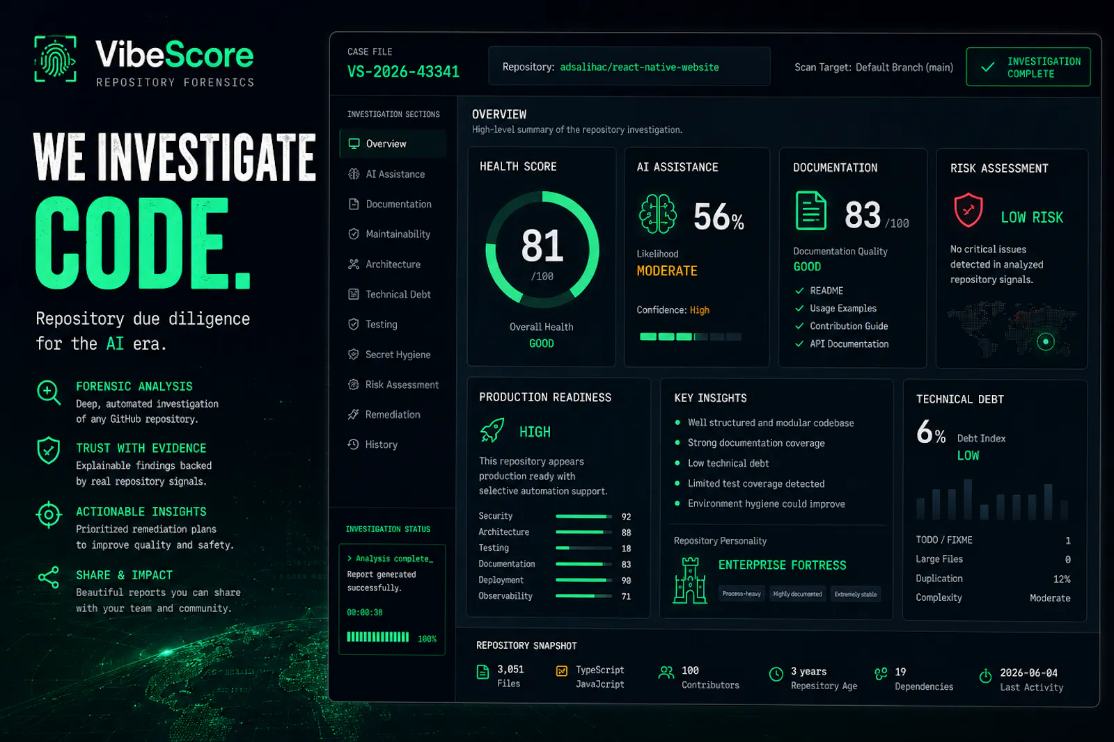Image resolution: width=1114 pixels, height=742 pixels.
Task: Click the Limited test coverage detected insight
Action: pos(756,483)
